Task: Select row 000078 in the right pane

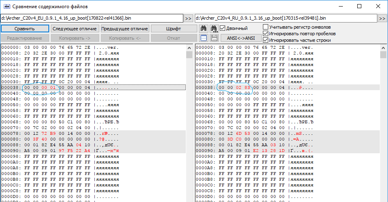Action: (x=288, y=134)
